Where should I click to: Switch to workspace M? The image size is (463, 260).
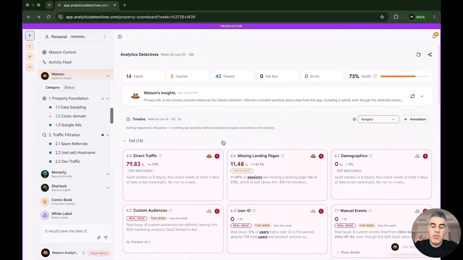pyautogui.click(x=30, y=56)
